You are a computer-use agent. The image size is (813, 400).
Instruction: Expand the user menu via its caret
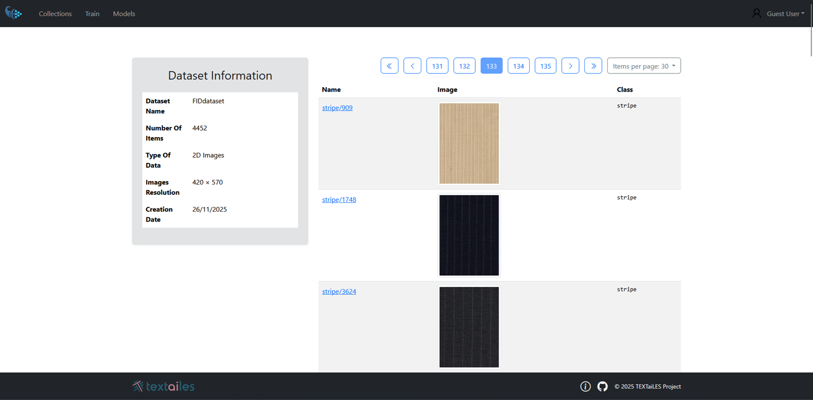click(x=804, y=13)
